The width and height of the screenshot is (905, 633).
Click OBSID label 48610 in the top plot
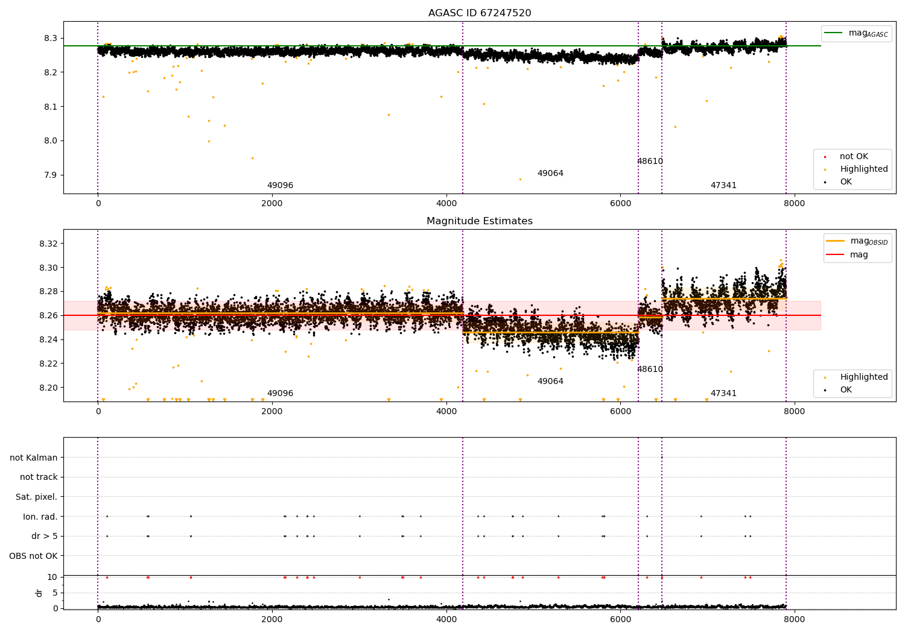(650, 162)
